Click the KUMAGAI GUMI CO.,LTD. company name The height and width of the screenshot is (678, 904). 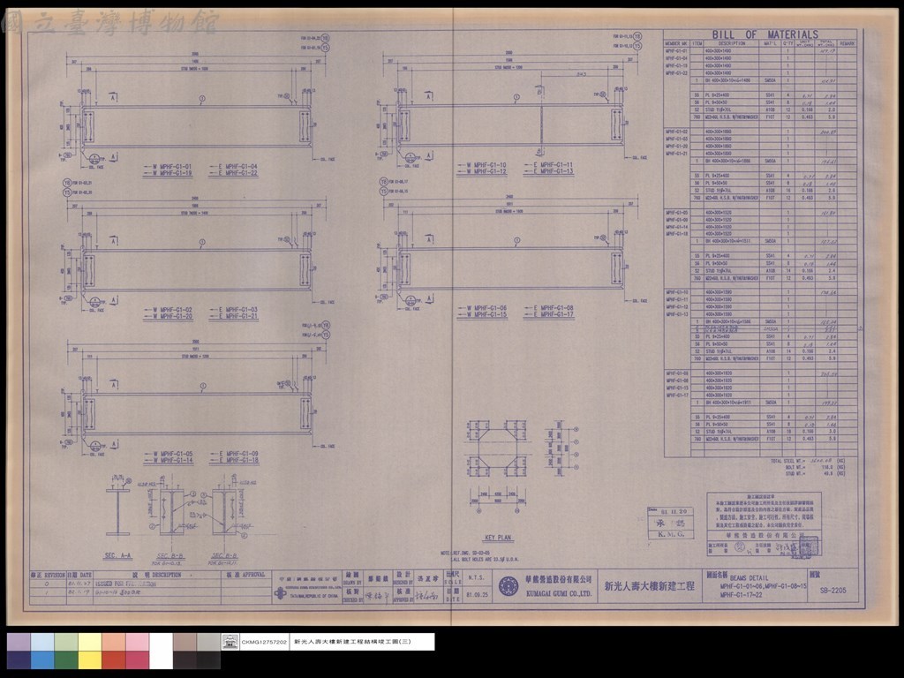pyautogui.click(x=559, y=593)
